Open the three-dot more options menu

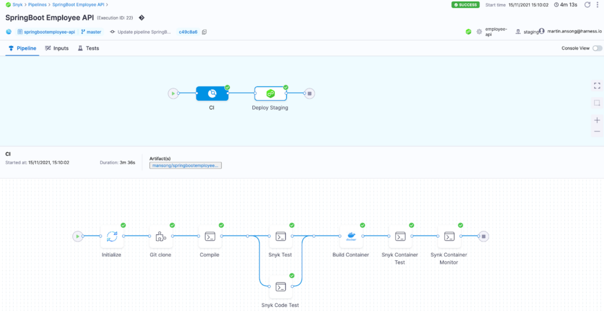point(598,5)
